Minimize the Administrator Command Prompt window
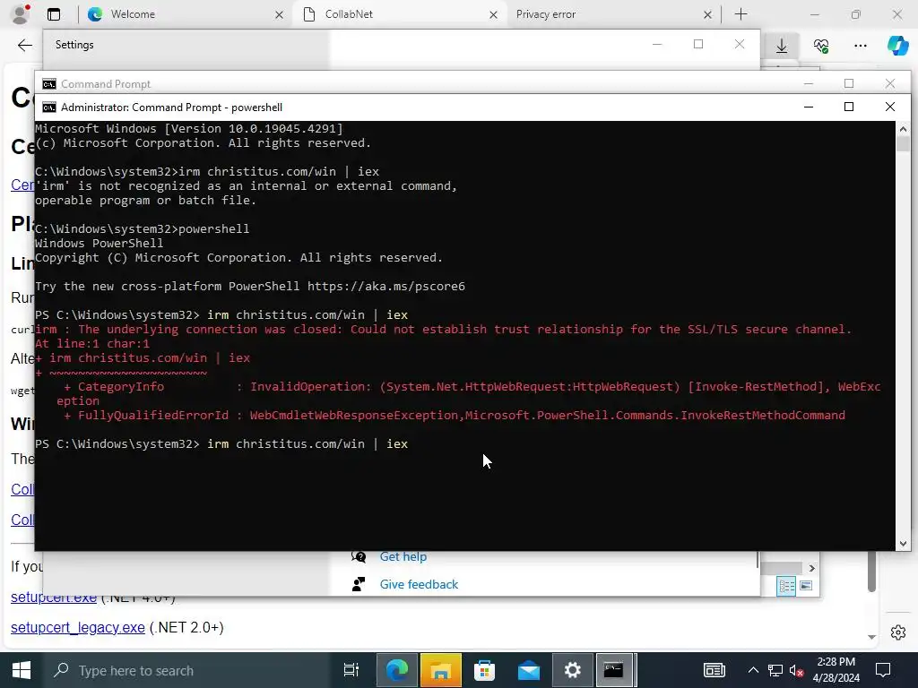The image size is (918, 688). click(x=809, y=107)
